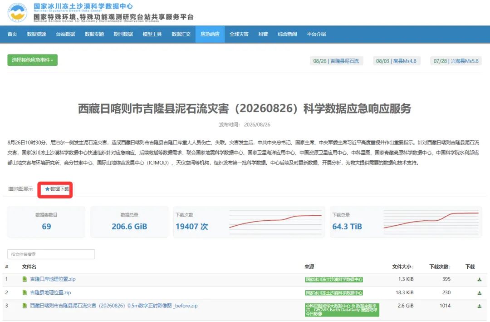The width and height of the screenshot is (490, 322).
Task: Select 期刊数据 in navigation bar
Action: (x=123, y=34)
